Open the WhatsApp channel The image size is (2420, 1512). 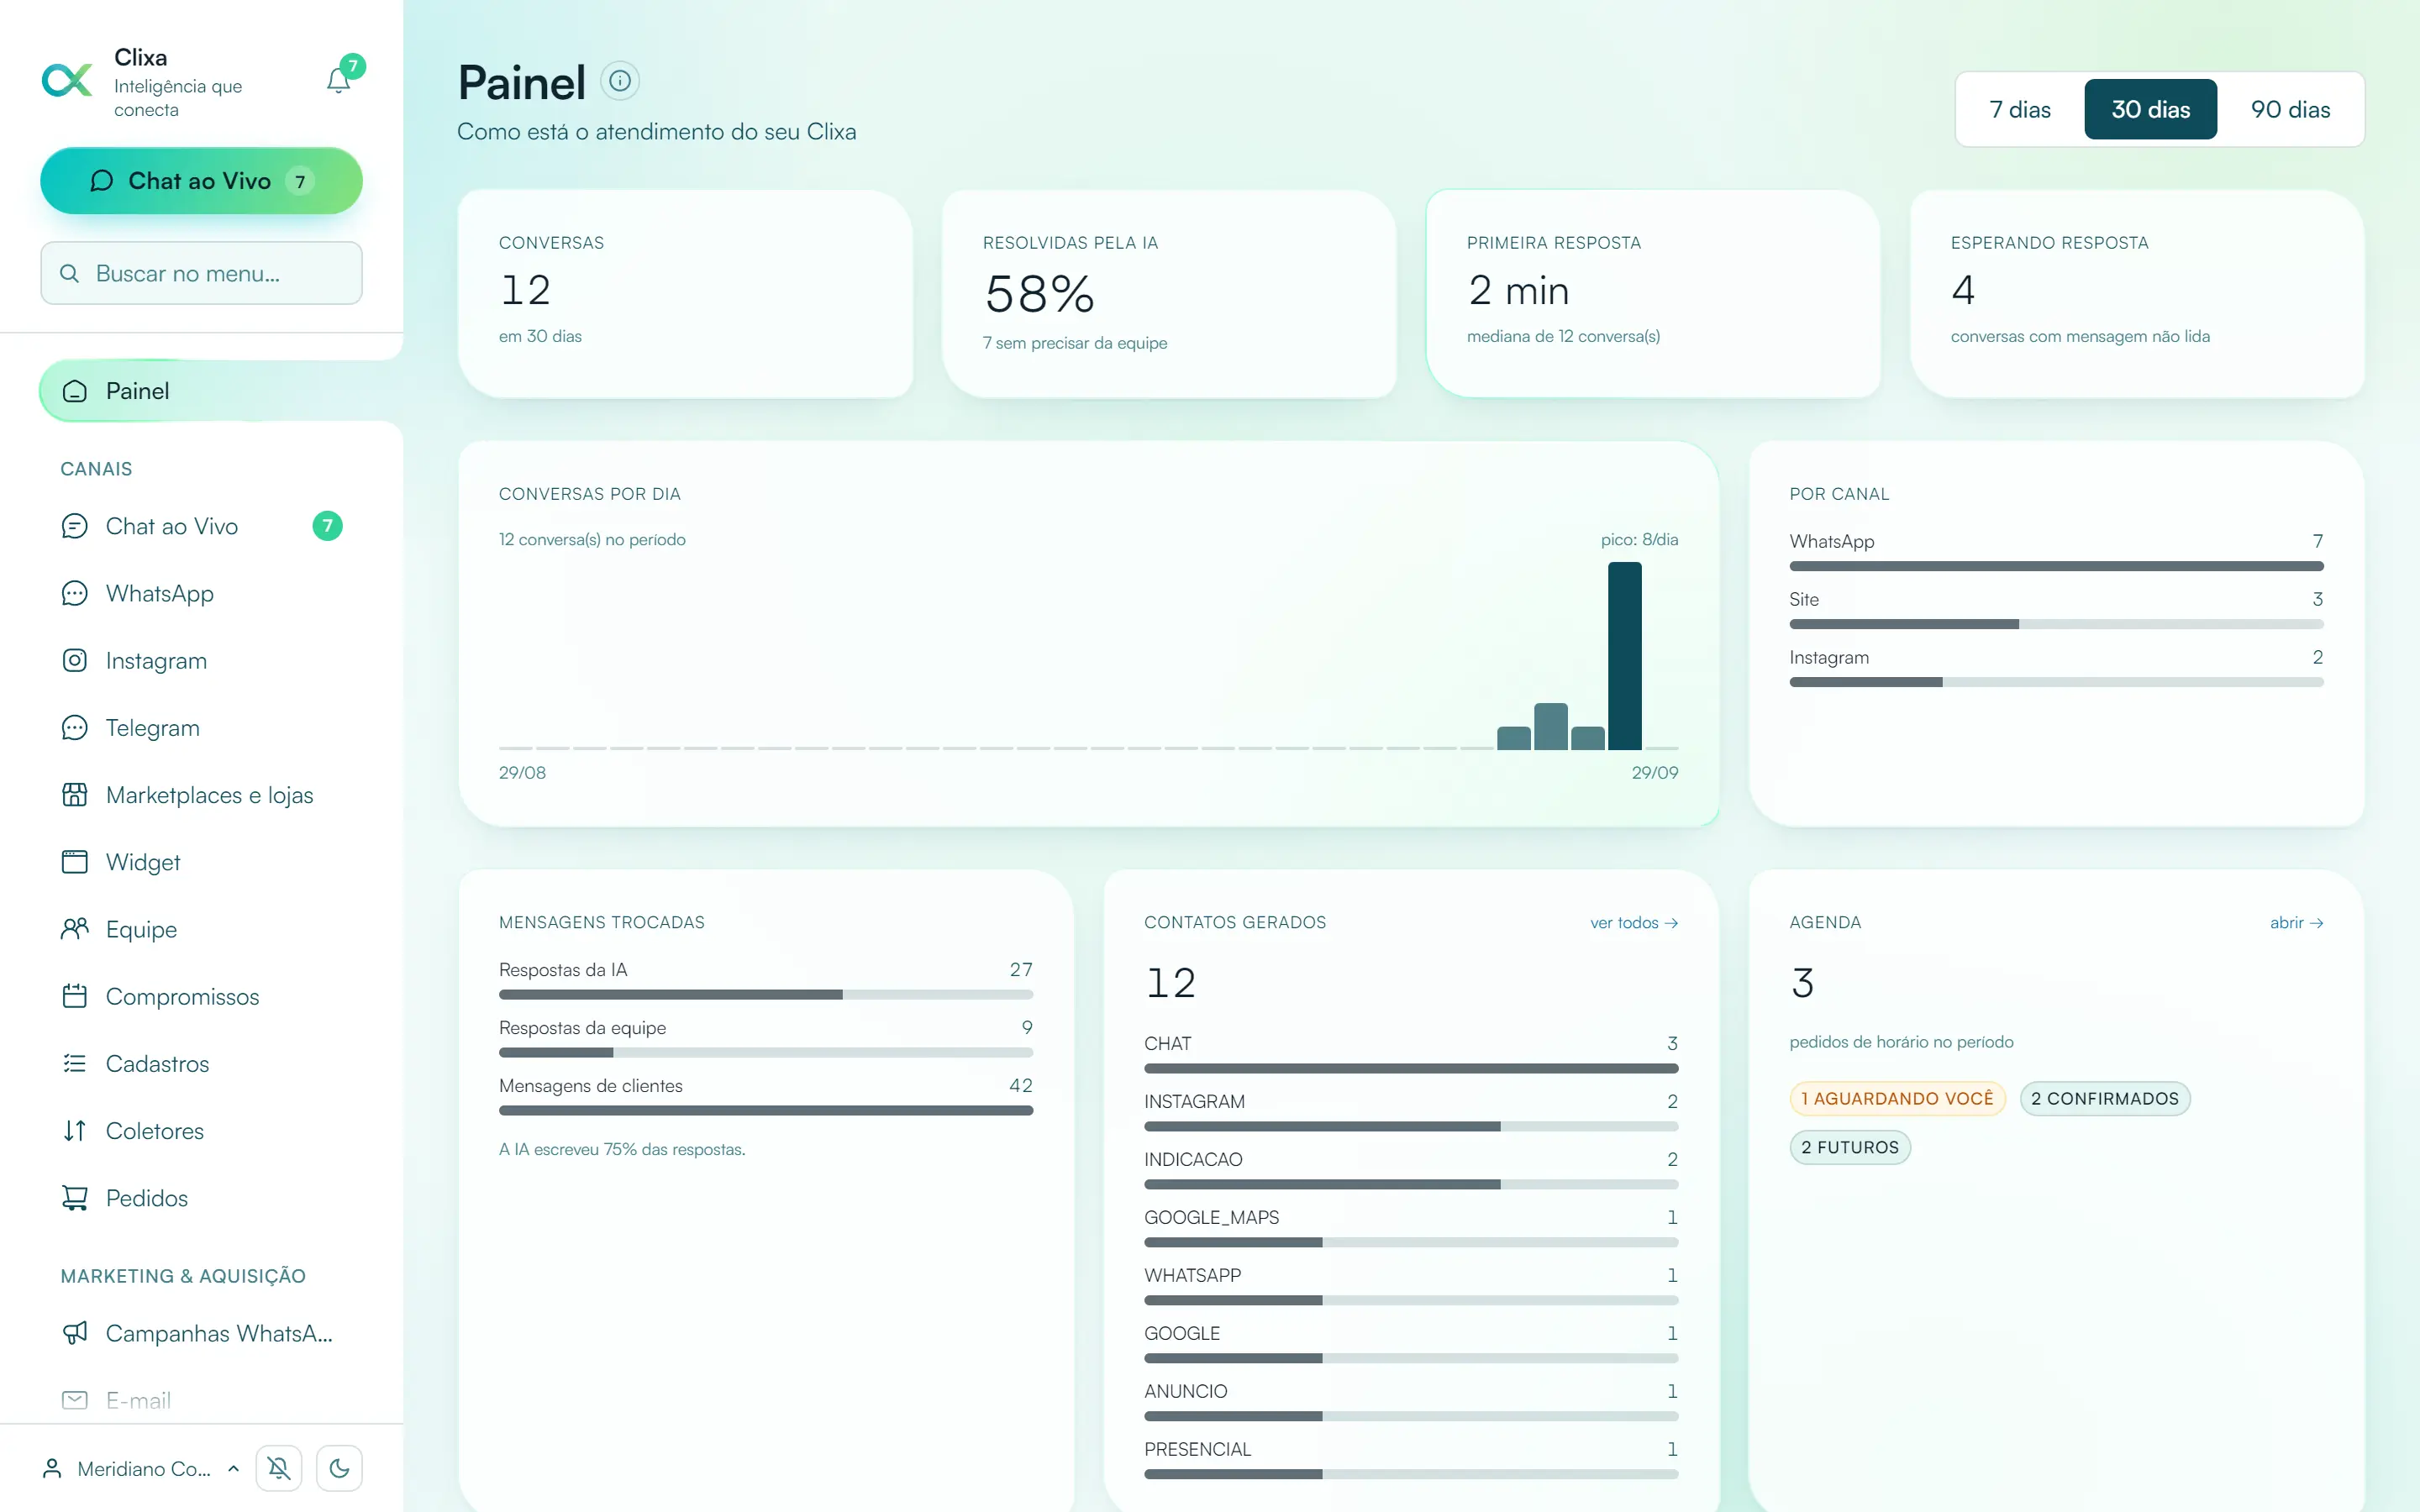(x=201, y=593)
